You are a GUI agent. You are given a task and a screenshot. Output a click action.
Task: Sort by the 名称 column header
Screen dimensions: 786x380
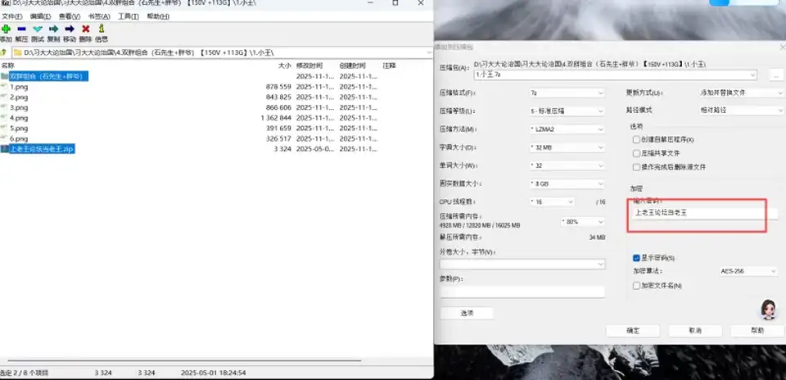tap(7, 66)
